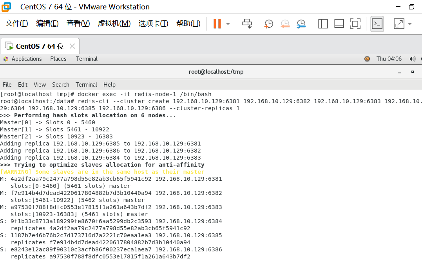422x260 pixels.
Task: Open the Terminal app menu in top bar
Action: coord(87,59)
